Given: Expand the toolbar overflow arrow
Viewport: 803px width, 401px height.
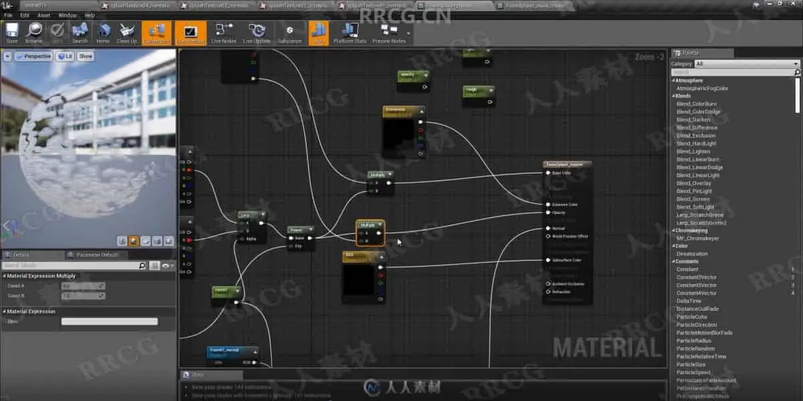Looking at the screenshot, I should [410, 33].
